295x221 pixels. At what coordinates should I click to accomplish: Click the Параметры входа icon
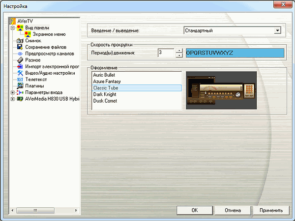(20, 92)
